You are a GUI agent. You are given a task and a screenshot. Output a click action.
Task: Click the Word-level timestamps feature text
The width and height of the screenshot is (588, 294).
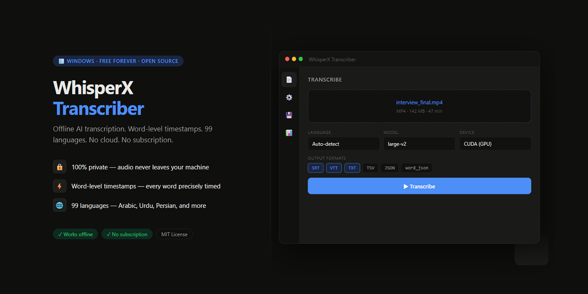point(146,186)
